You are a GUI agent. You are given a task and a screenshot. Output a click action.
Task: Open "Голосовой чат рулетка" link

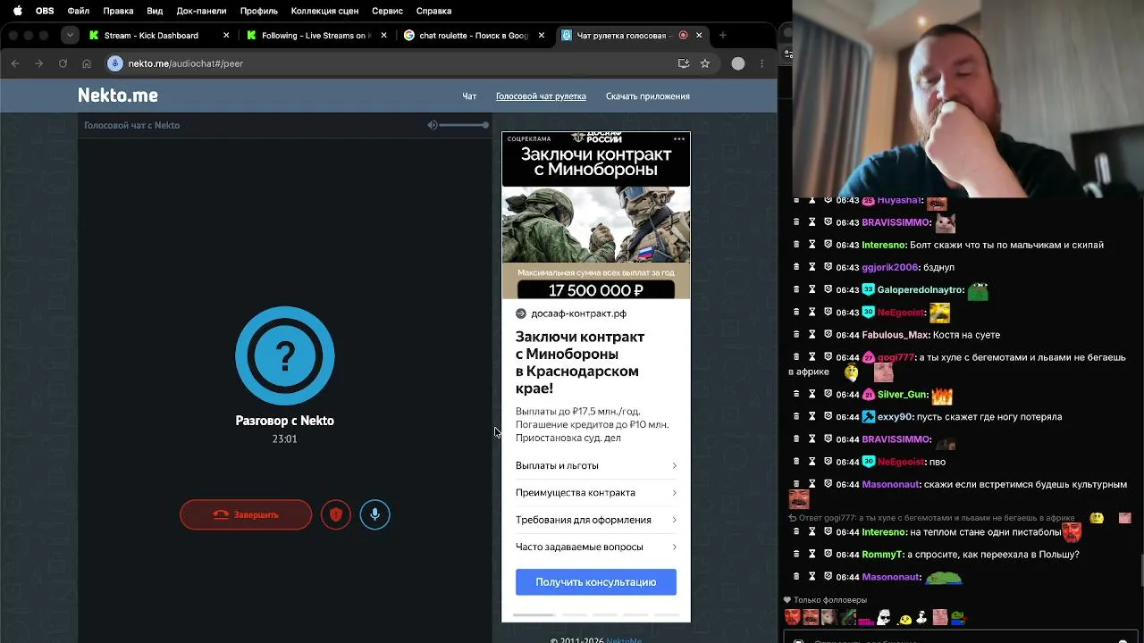coord(541,96)
